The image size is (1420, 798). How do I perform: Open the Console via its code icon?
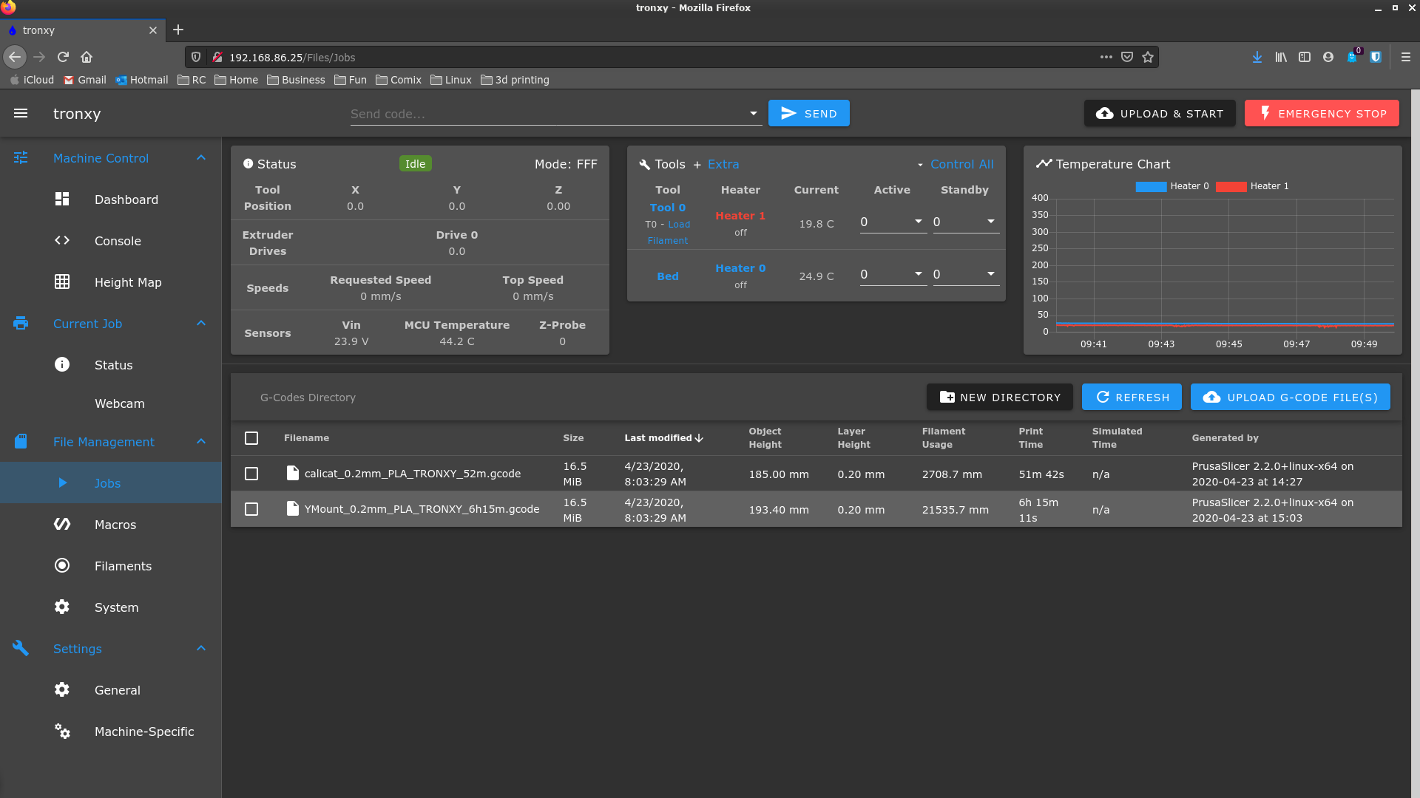click(62, 240)
